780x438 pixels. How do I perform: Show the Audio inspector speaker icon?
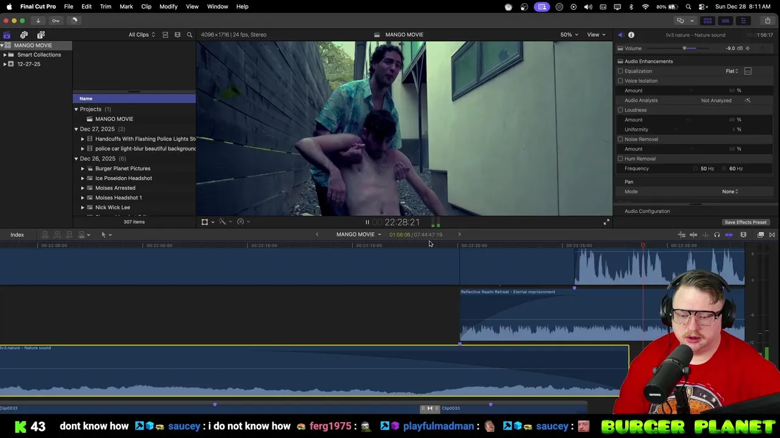point(620,35)
